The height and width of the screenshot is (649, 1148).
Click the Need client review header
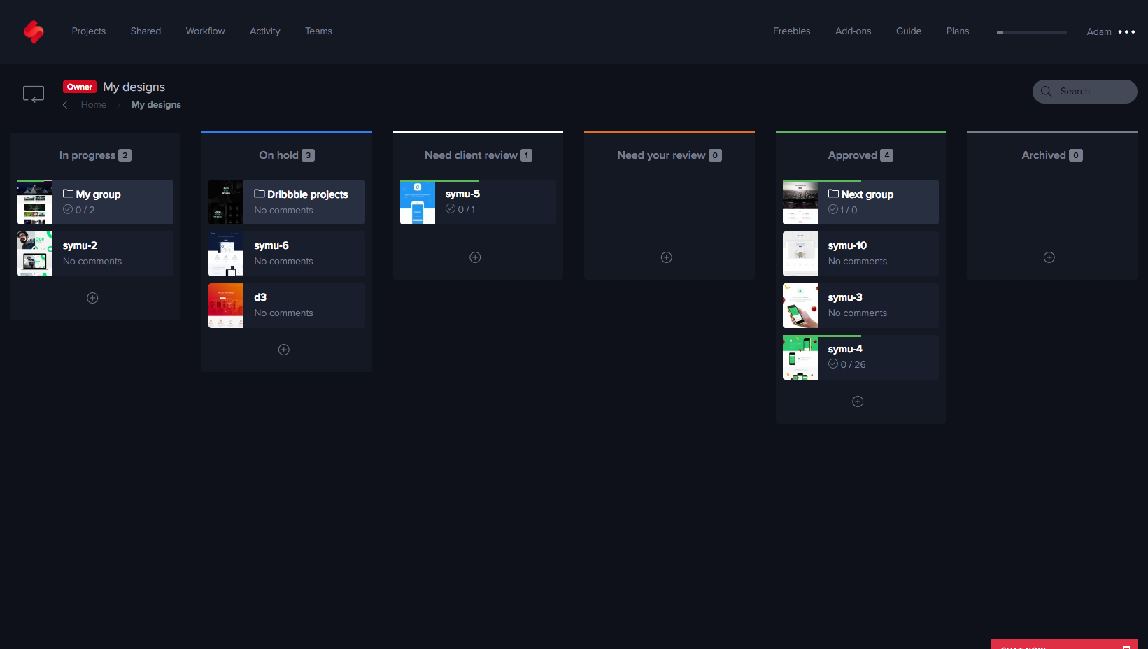click(x=479, y=155)
